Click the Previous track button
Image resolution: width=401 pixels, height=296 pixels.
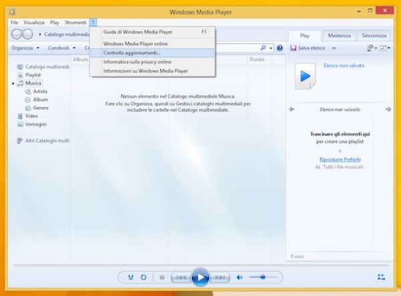point(180,277)
